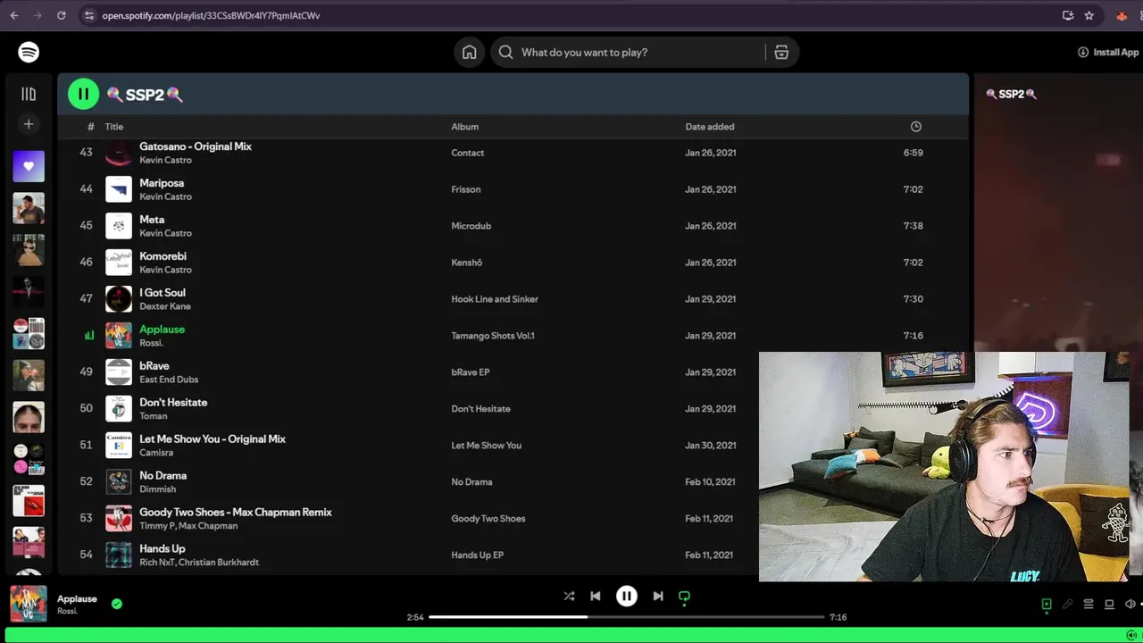Click the Rossi. artist name in player bar
The height and width of the screenshot is (643, 1143).
(x=67, y=612)
